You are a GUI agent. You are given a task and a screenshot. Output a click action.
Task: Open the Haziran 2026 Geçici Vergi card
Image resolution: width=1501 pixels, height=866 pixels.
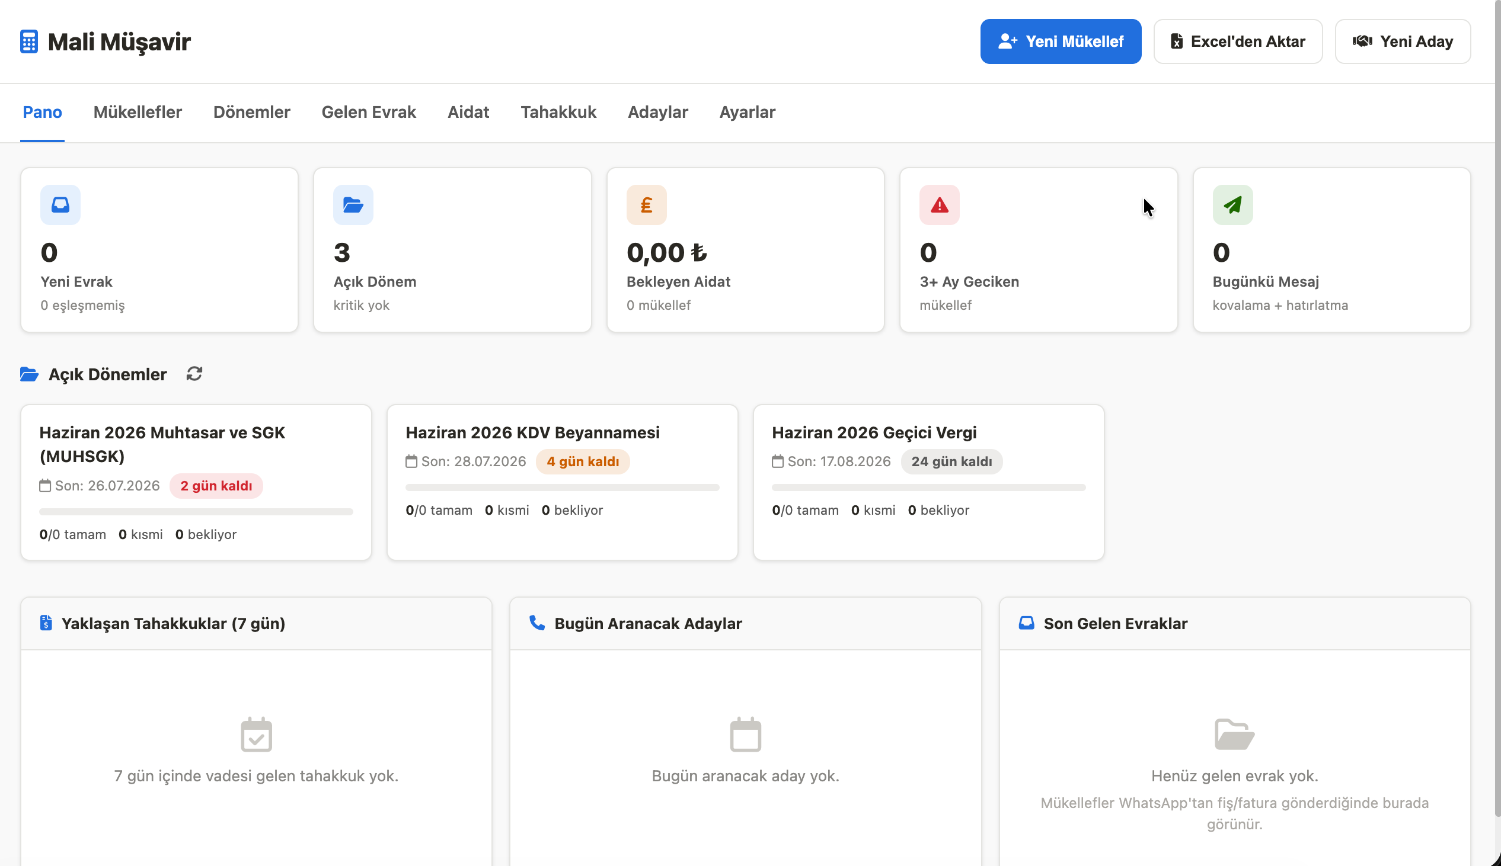[928, 482]
